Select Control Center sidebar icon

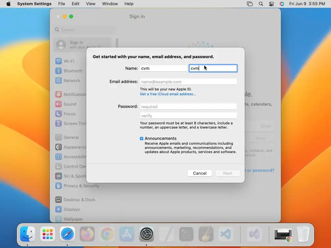click(59, 167)
